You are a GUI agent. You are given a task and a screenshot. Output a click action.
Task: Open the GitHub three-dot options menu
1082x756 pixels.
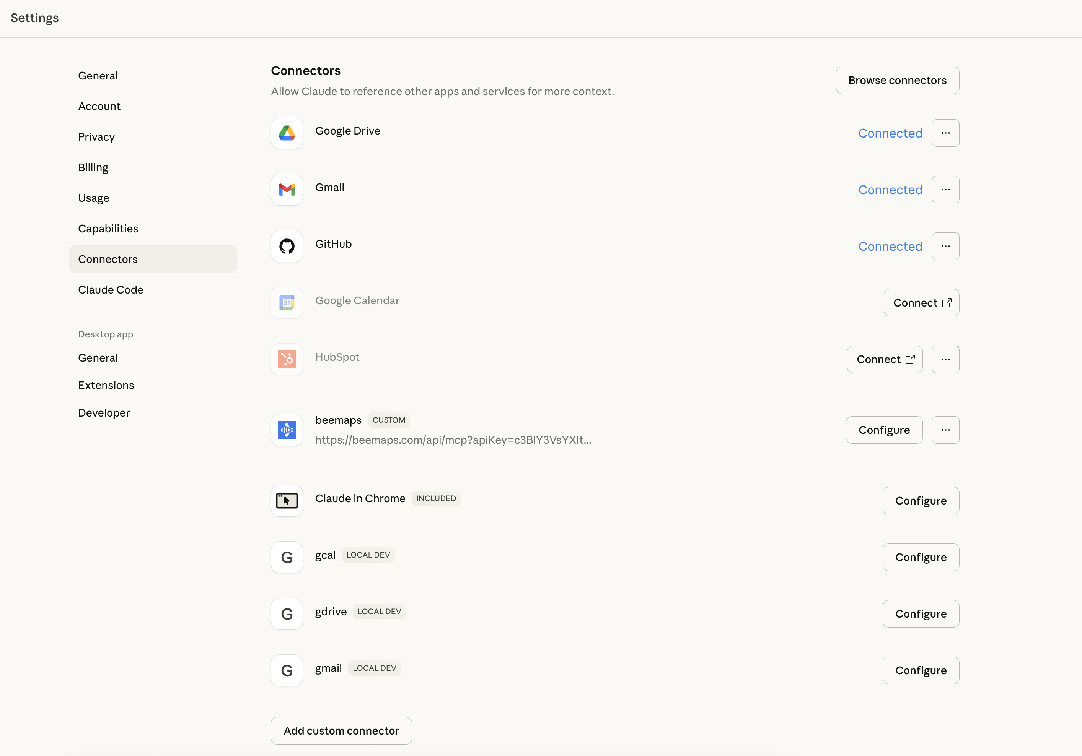[x=945, y=246]
